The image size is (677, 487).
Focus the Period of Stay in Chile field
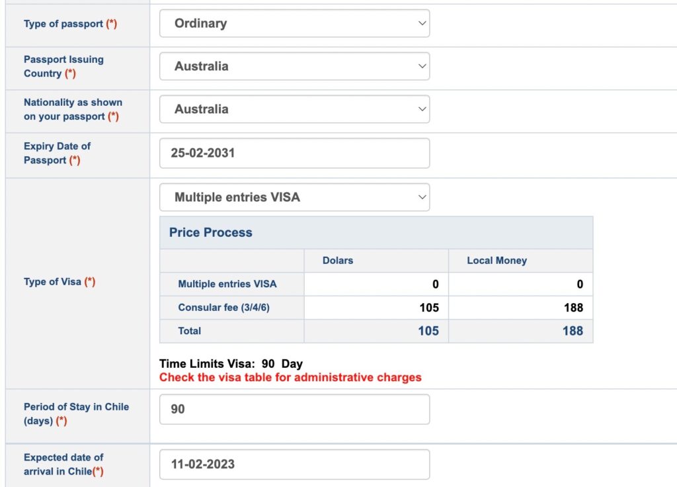click(x=294, y=409)
